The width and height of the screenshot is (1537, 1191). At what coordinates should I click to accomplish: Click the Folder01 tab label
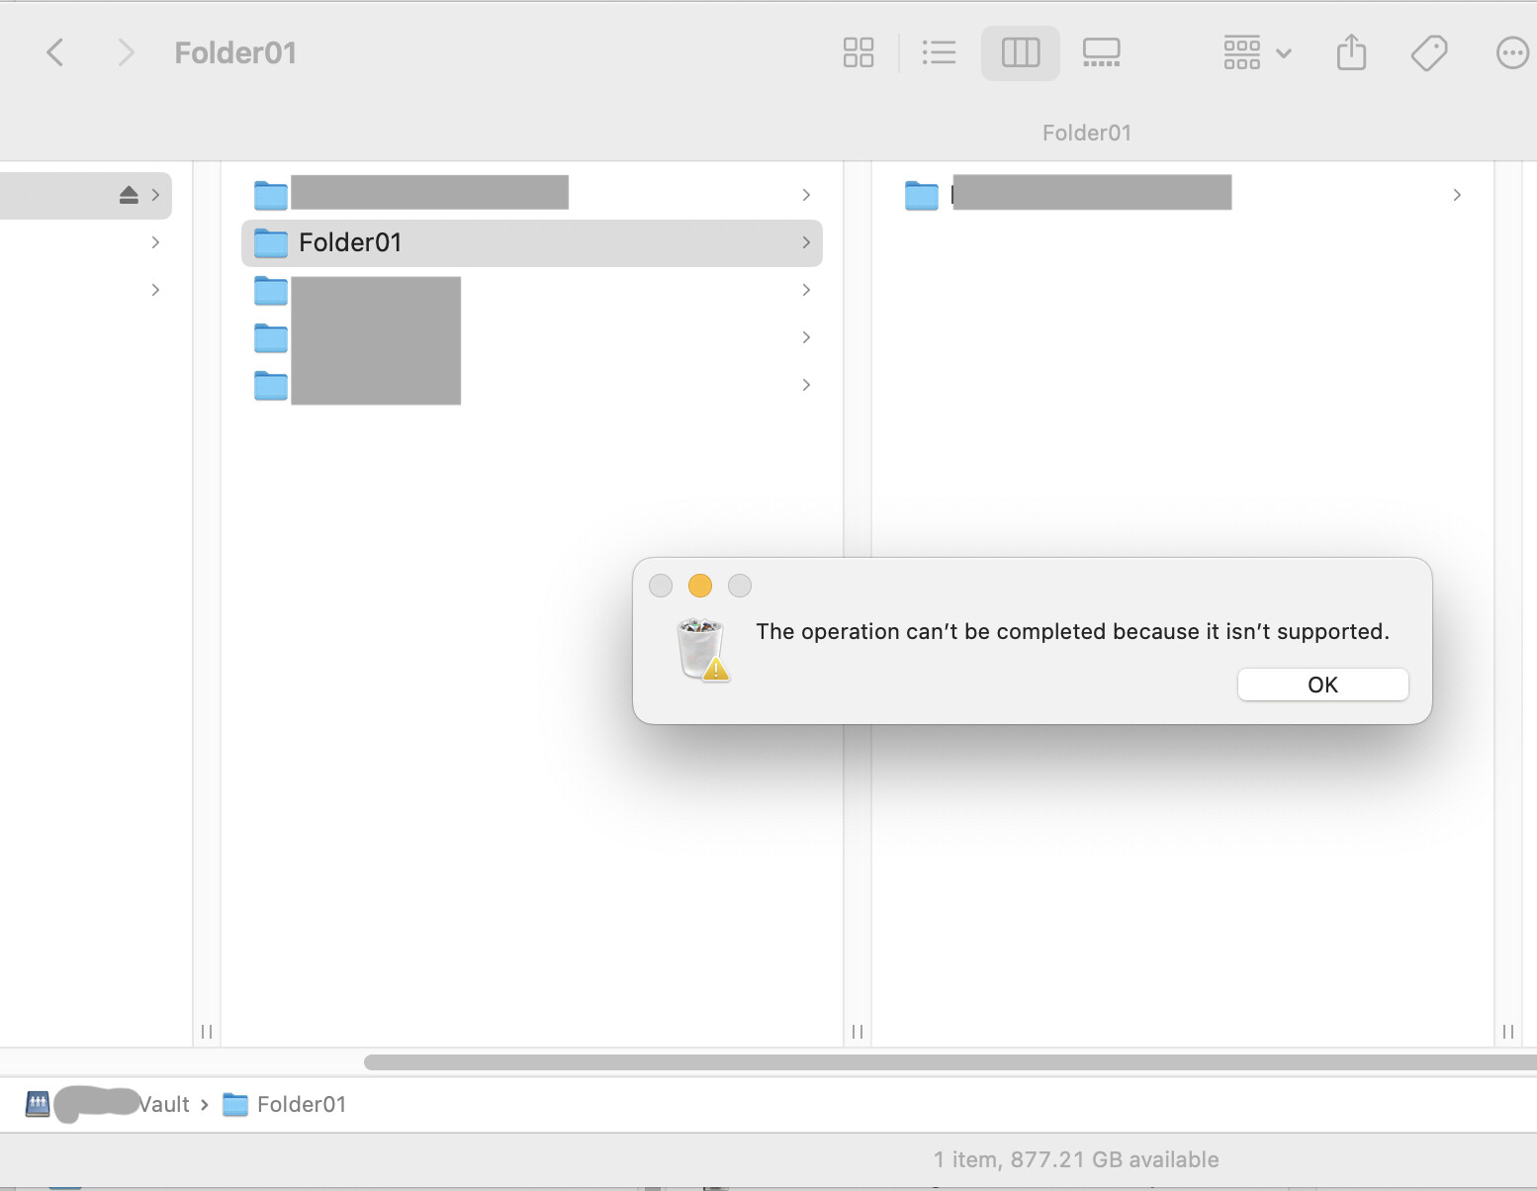[1086, 133]
